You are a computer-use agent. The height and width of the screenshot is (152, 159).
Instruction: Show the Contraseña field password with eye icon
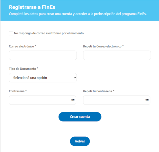pos(73,100)
